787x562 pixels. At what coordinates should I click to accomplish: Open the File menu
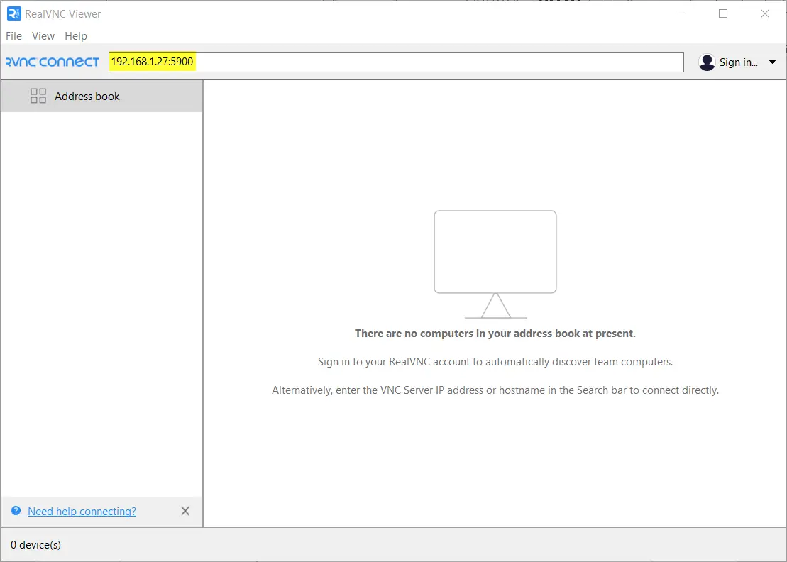pos(13,36)
